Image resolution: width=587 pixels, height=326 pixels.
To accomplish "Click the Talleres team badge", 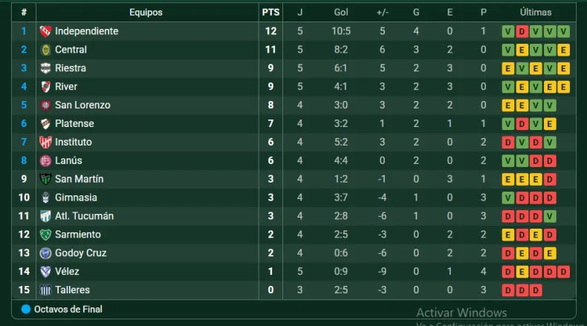I will click(45, 290).
